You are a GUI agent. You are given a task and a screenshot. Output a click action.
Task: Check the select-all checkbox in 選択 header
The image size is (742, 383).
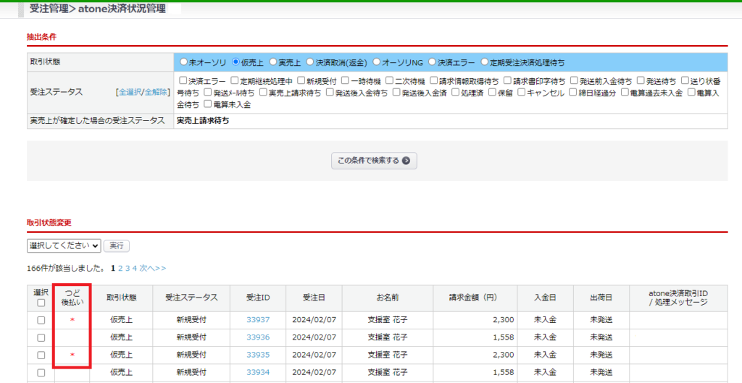coord(41,303)
